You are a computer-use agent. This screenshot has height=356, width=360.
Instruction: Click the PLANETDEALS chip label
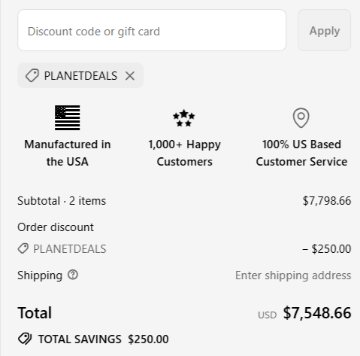80,75
